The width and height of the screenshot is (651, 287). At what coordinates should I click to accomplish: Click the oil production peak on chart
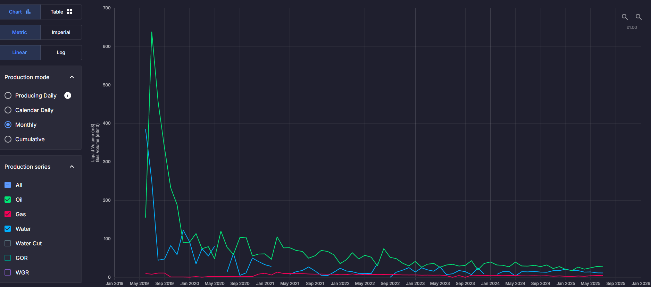[152, 32]
